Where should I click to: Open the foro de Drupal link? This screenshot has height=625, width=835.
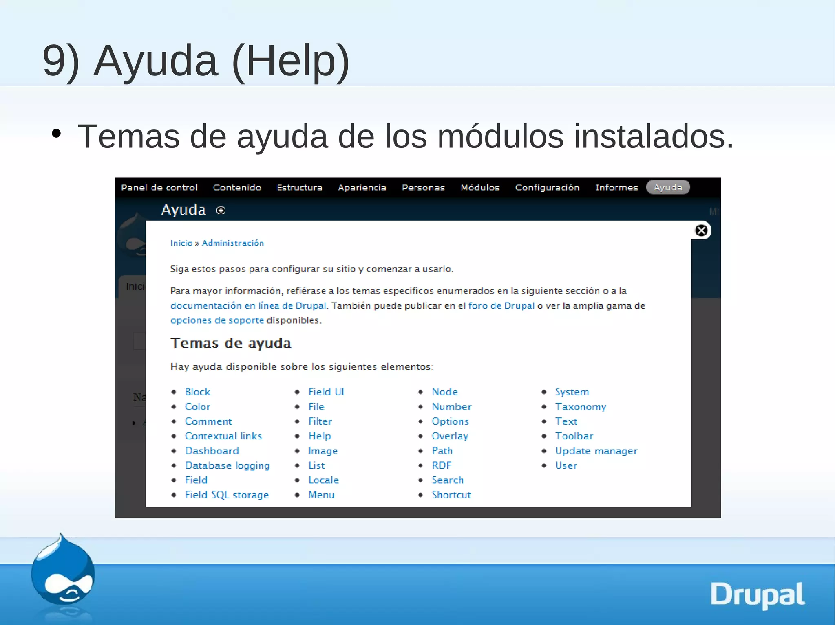pos(501,306)
